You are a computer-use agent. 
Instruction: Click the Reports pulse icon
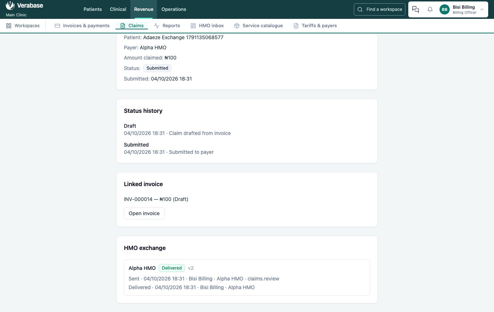pos(157,26)
